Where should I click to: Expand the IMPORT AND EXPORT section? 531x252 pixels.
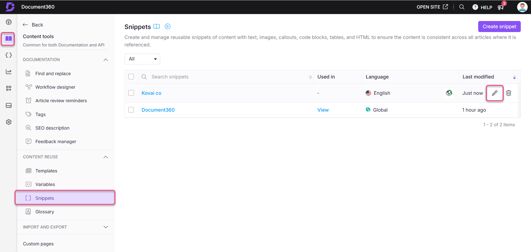[x=106, y=227]
